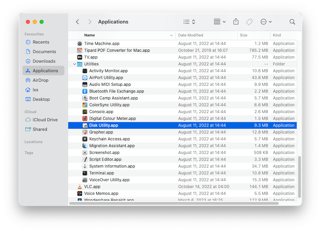Collapse the Utilities folder disclosure arrow
The height and width of the screenshot is (231, 321).
(x=75, y=64)
